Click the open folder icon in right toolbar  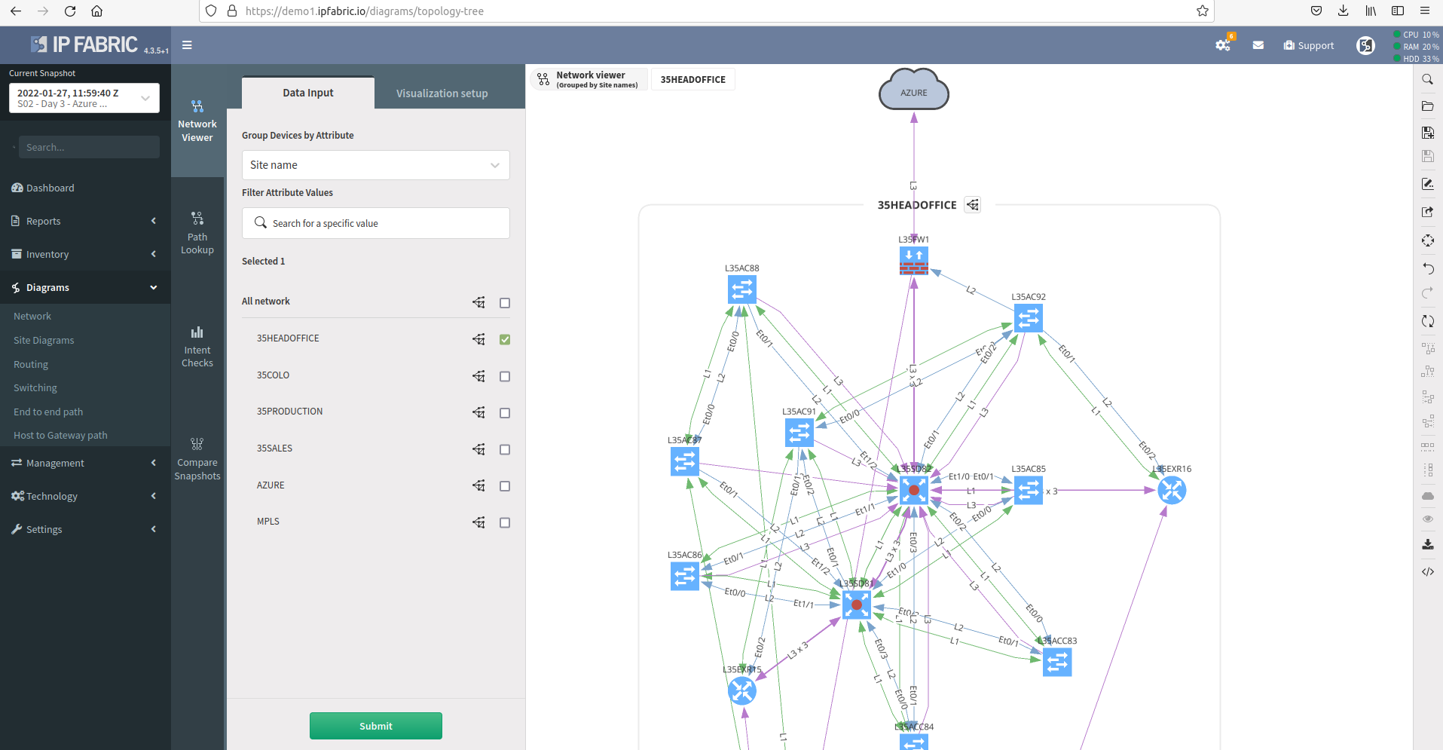coord(1427,106)
